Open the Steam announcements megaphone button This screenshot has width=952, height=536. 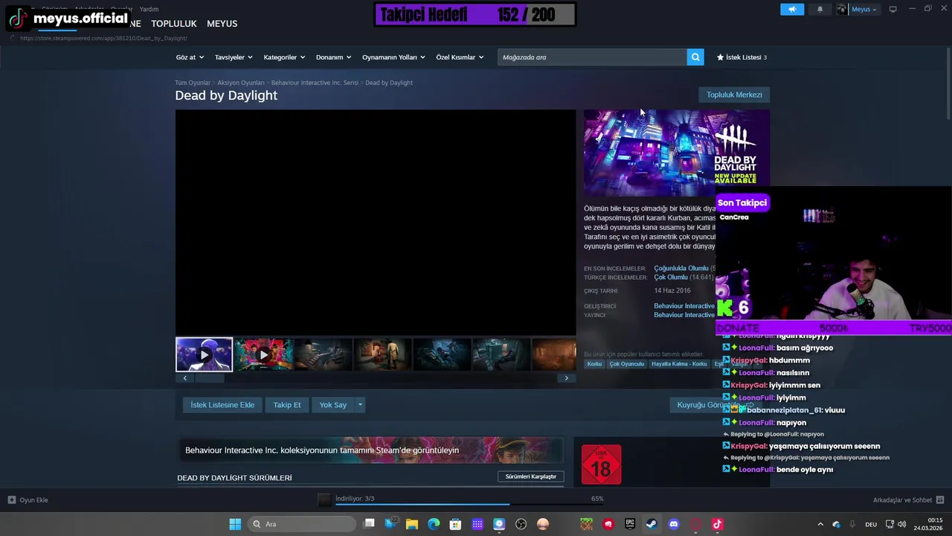[792, 9]
